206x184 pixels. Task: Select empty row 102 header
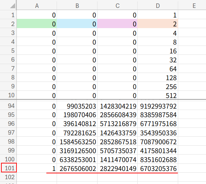coord(8,177)
